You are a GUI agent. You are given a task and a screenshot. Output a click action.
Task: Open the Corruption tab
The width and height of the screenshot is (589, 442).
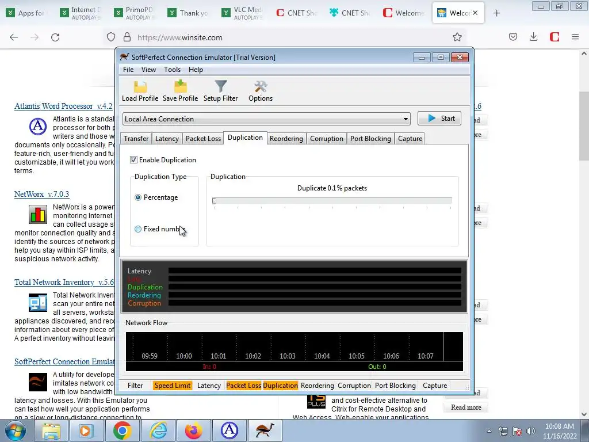(x=327, y=139)
